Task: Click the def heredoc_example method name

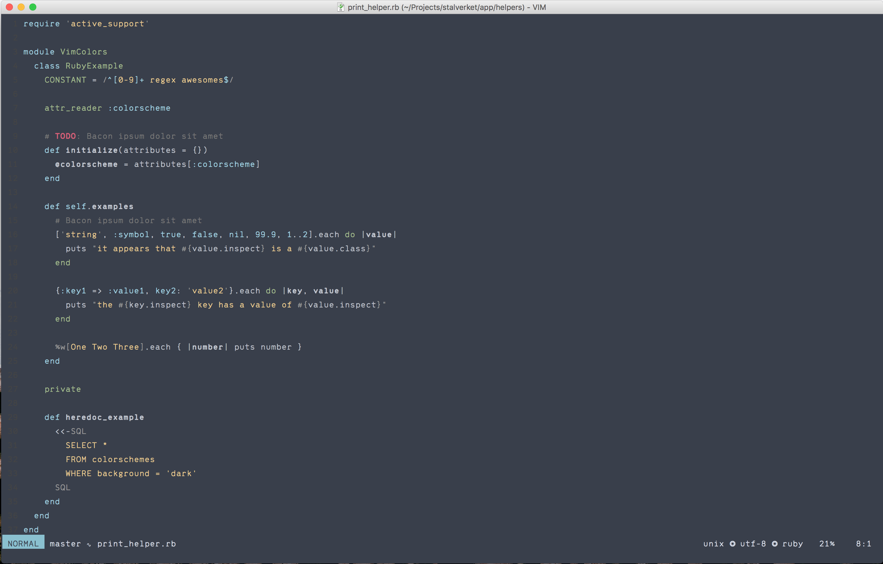Action: click(105, 417)
